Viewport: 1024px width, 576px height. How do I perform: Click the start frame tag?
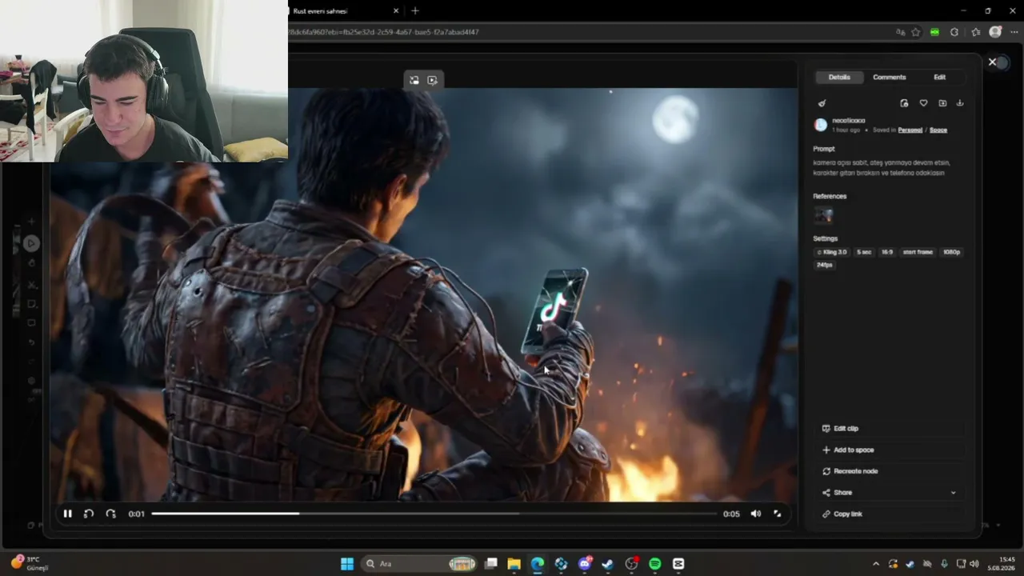pos(918,252)
